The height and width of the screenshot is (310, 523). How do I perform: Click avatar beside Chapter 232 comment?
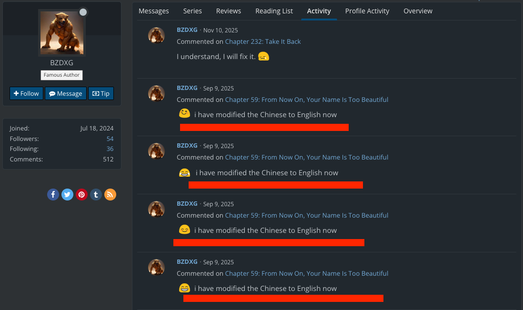157,35
